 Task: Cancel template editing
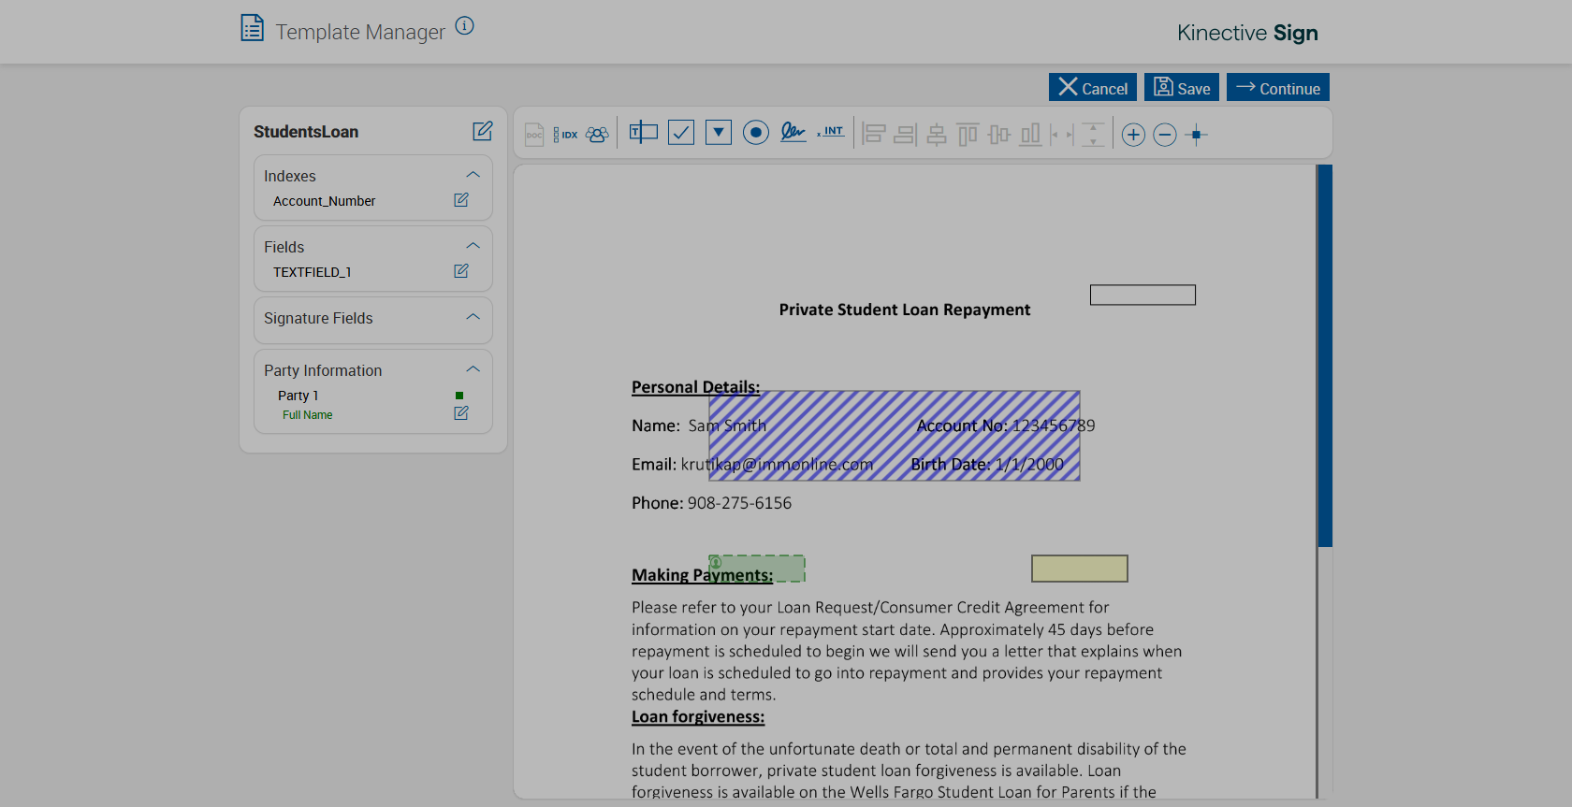pos(1093,87)
